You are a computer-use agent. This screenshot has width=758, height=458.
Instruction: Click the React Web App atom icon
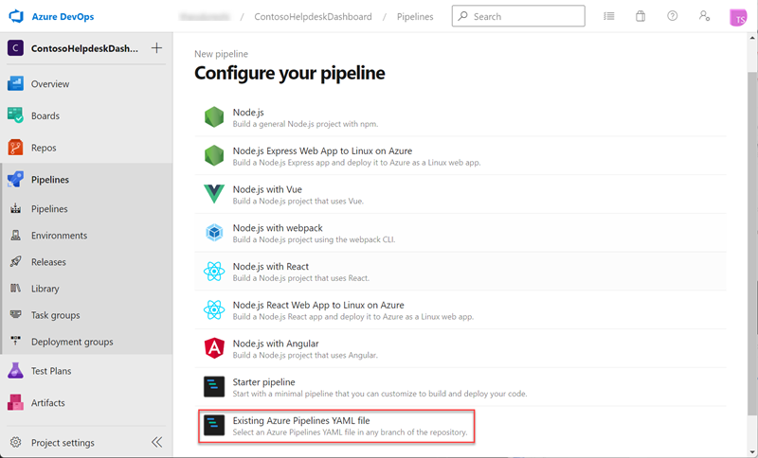click(x=214, y=309)
